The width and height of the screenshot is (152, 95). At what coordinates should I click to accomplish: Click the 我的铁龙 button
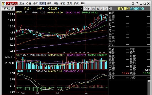tap(12, 4)
